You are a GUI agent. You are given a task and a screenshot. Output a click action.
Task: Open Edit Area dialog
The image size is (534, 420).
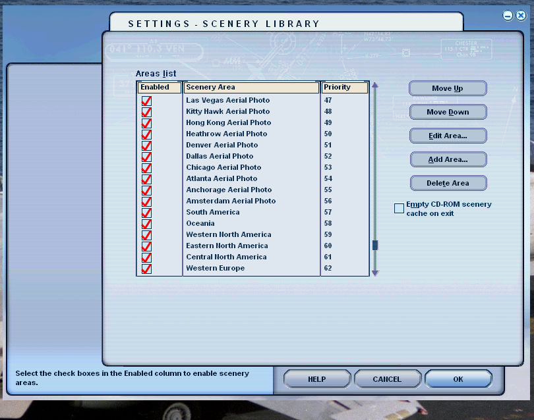(448, 136)
